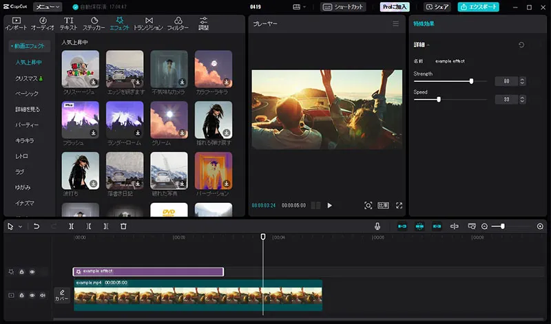551x324 pixels.
Task: Expand the selection cursor tool dropdown arrow
Action: [x=20, y=226]
